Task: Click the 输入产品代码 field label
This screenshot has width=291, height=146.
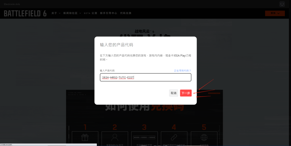Action: pos(107,70)
